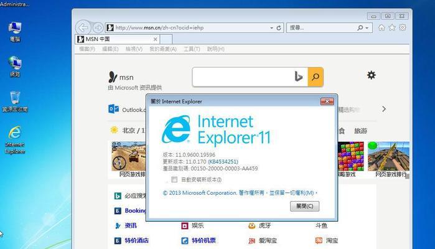Close the About Internet Explorer dialog

pyautogui.click(x=327, y=101)
